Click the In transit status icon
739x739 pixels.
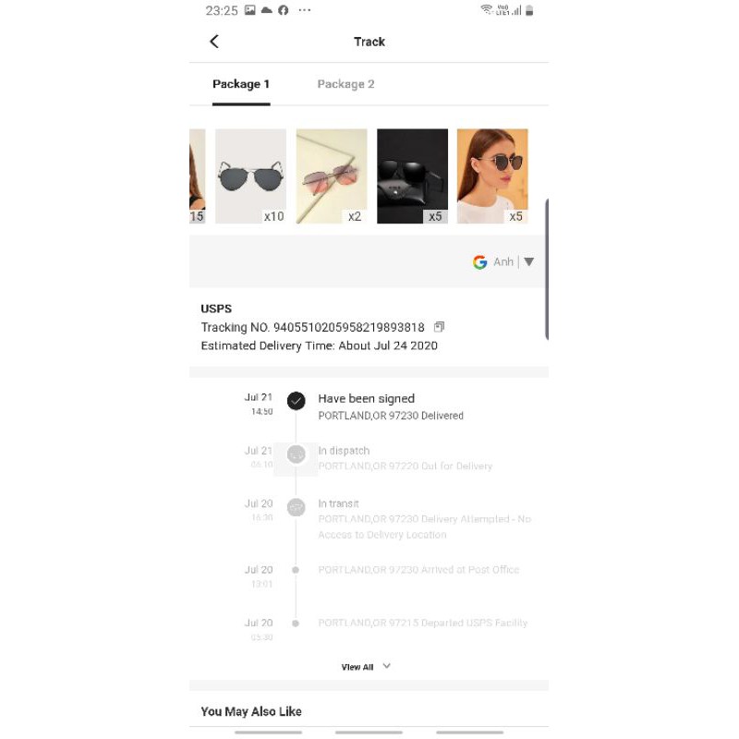296,507
